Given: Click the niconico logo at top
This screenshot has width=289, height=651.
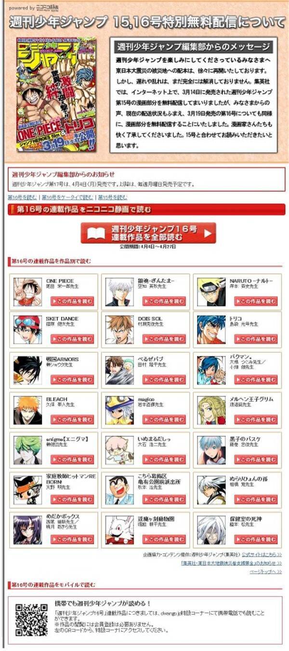Looking at the screenshot, I should (48, 8).
